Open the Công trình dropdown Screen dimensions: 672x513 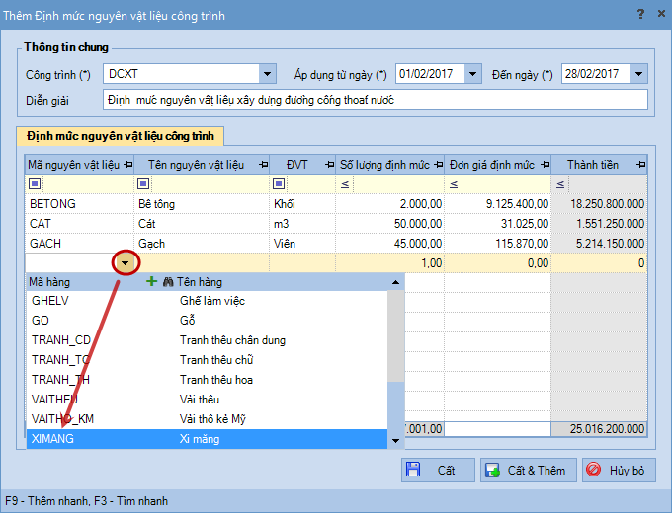267,74
